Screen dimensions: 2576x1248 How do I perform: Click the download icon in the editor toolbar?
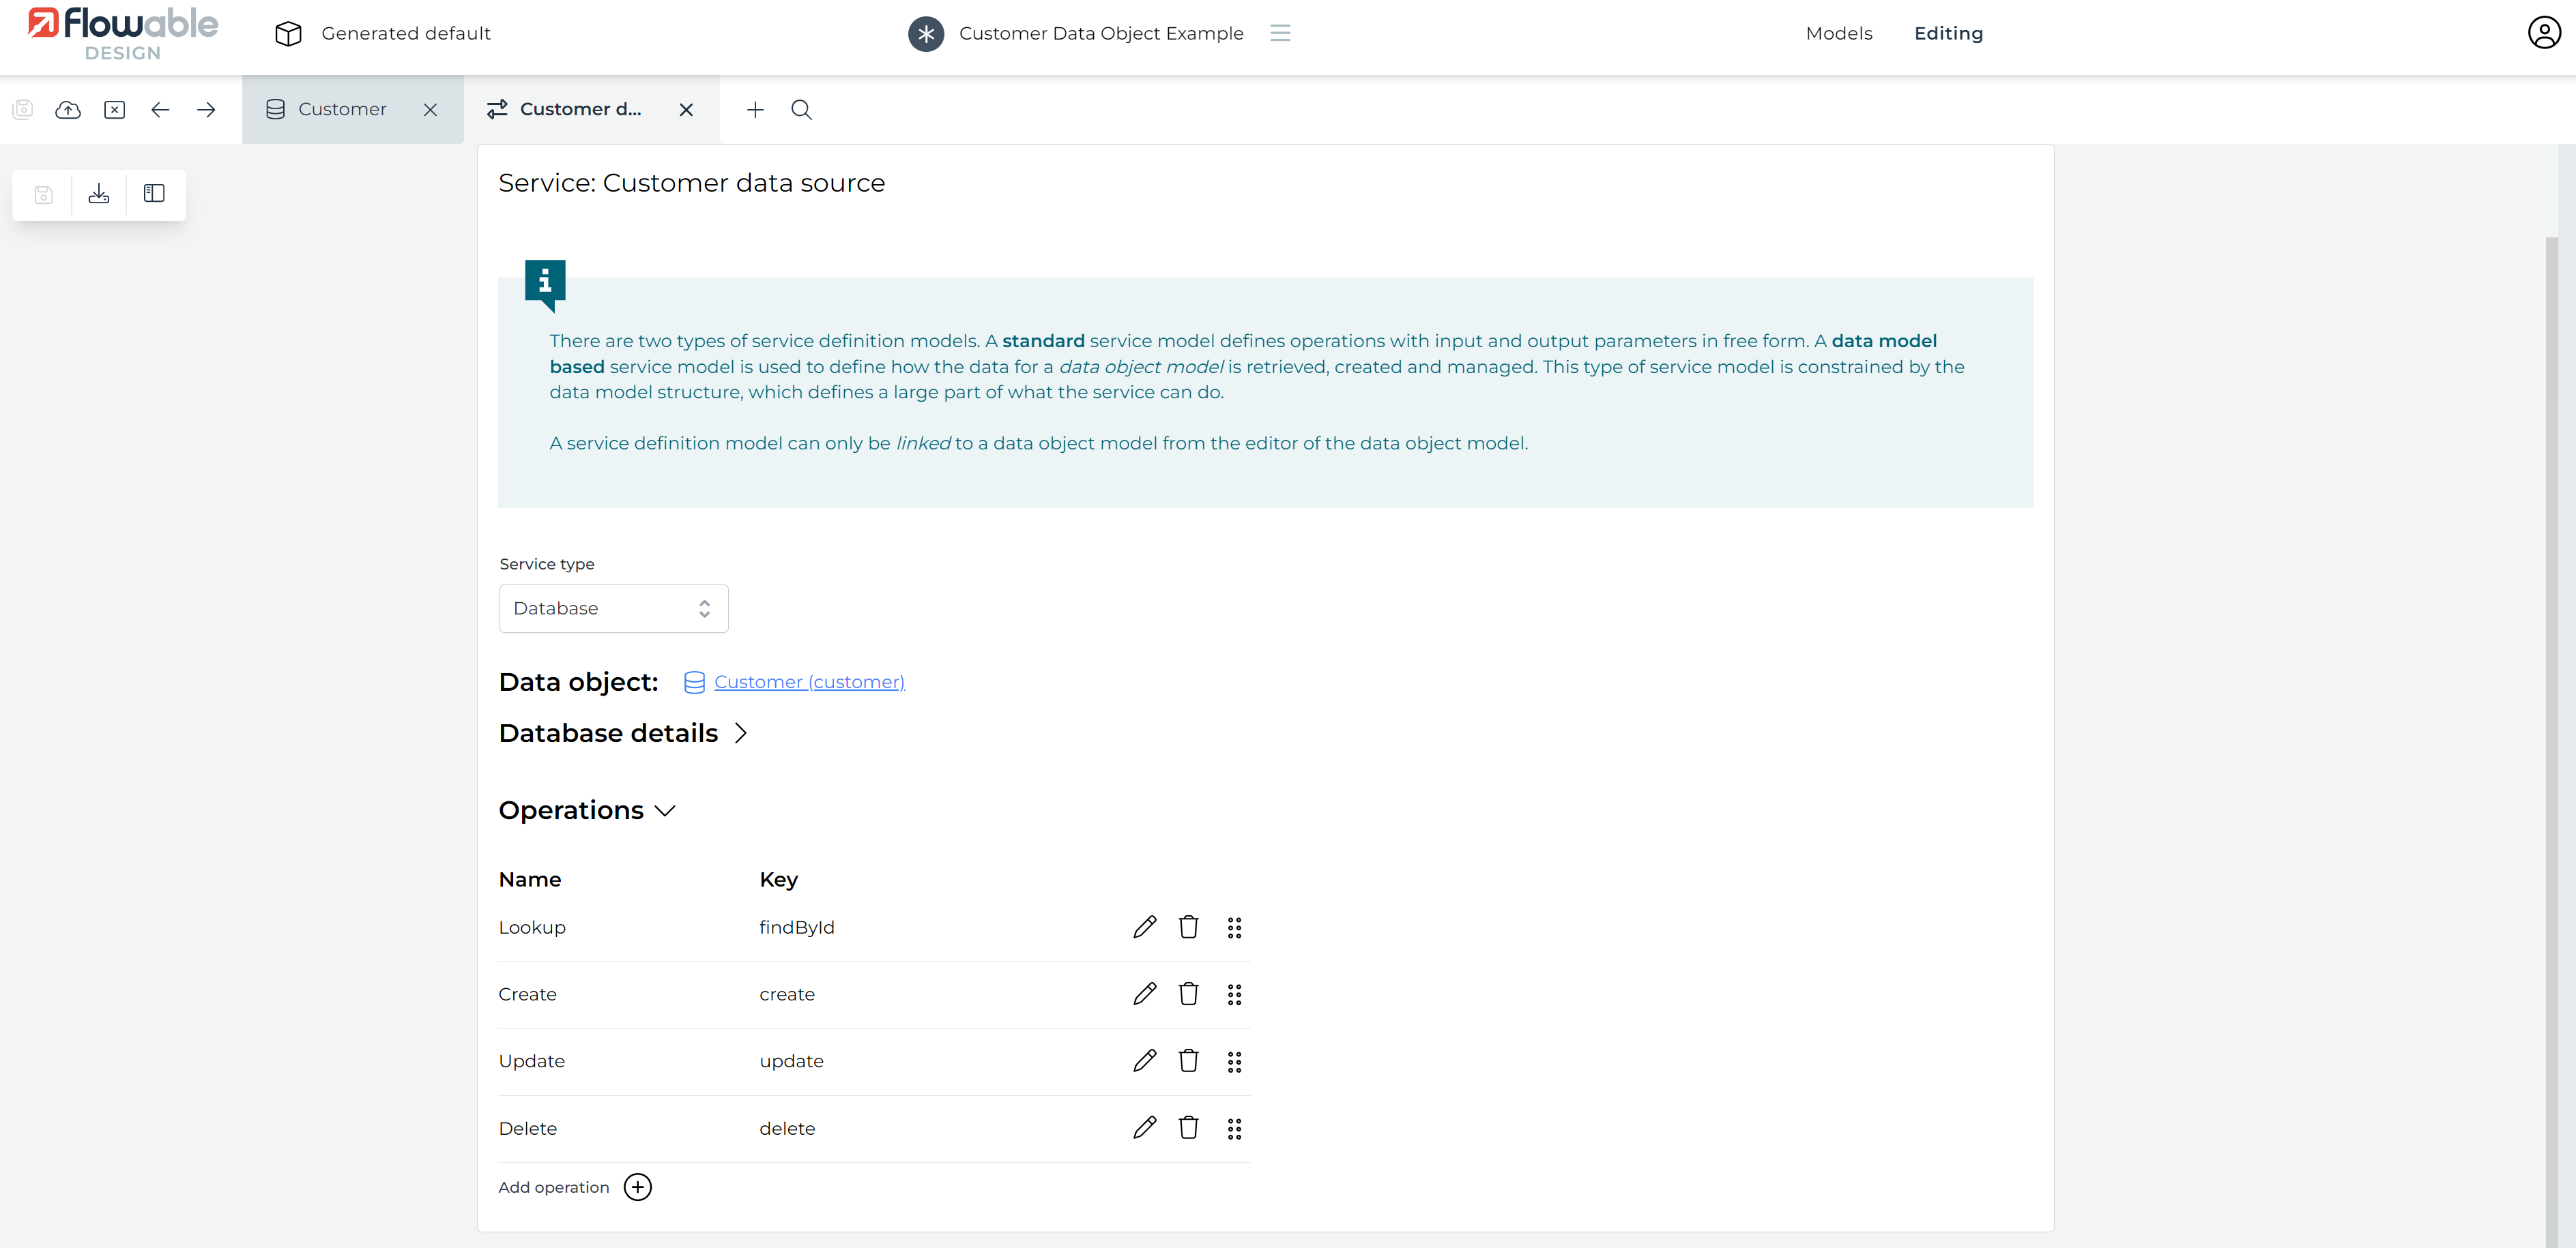coord(98,194)
